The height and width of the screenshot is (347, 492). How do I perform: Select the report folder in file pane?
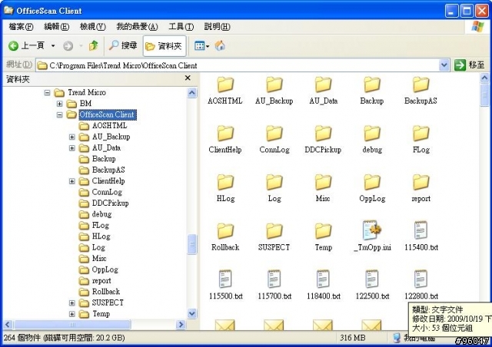tap(421, 188)
